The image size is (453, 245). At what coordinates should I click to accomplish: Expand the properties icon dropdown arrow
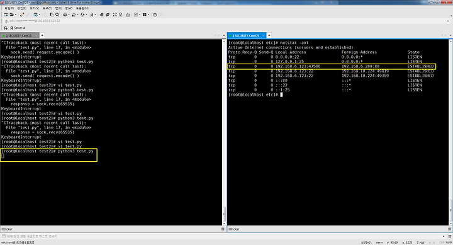[x=40, y=14]
